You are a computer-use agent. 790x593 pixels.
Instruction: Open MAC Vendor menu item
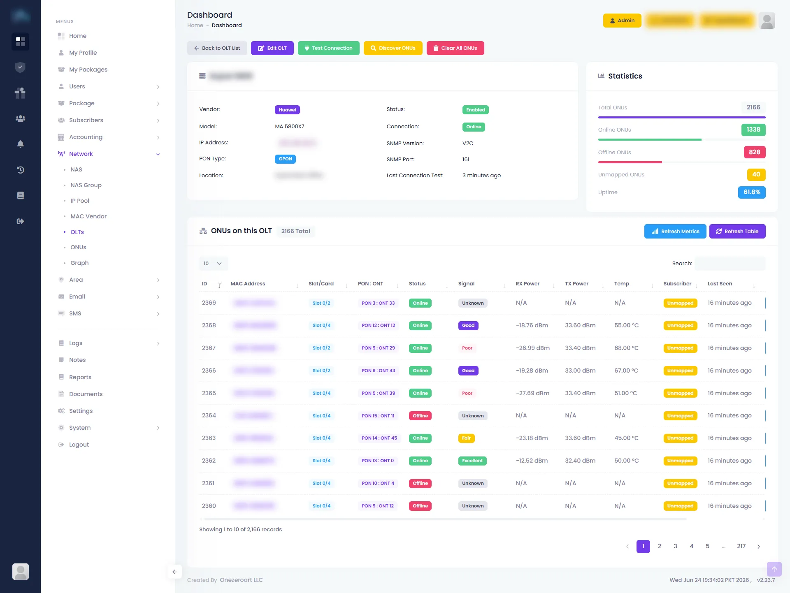click(88, 216)
